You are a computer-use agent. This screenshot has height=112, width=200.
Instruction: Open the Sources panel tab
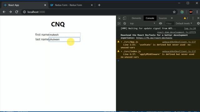[162, 18]
